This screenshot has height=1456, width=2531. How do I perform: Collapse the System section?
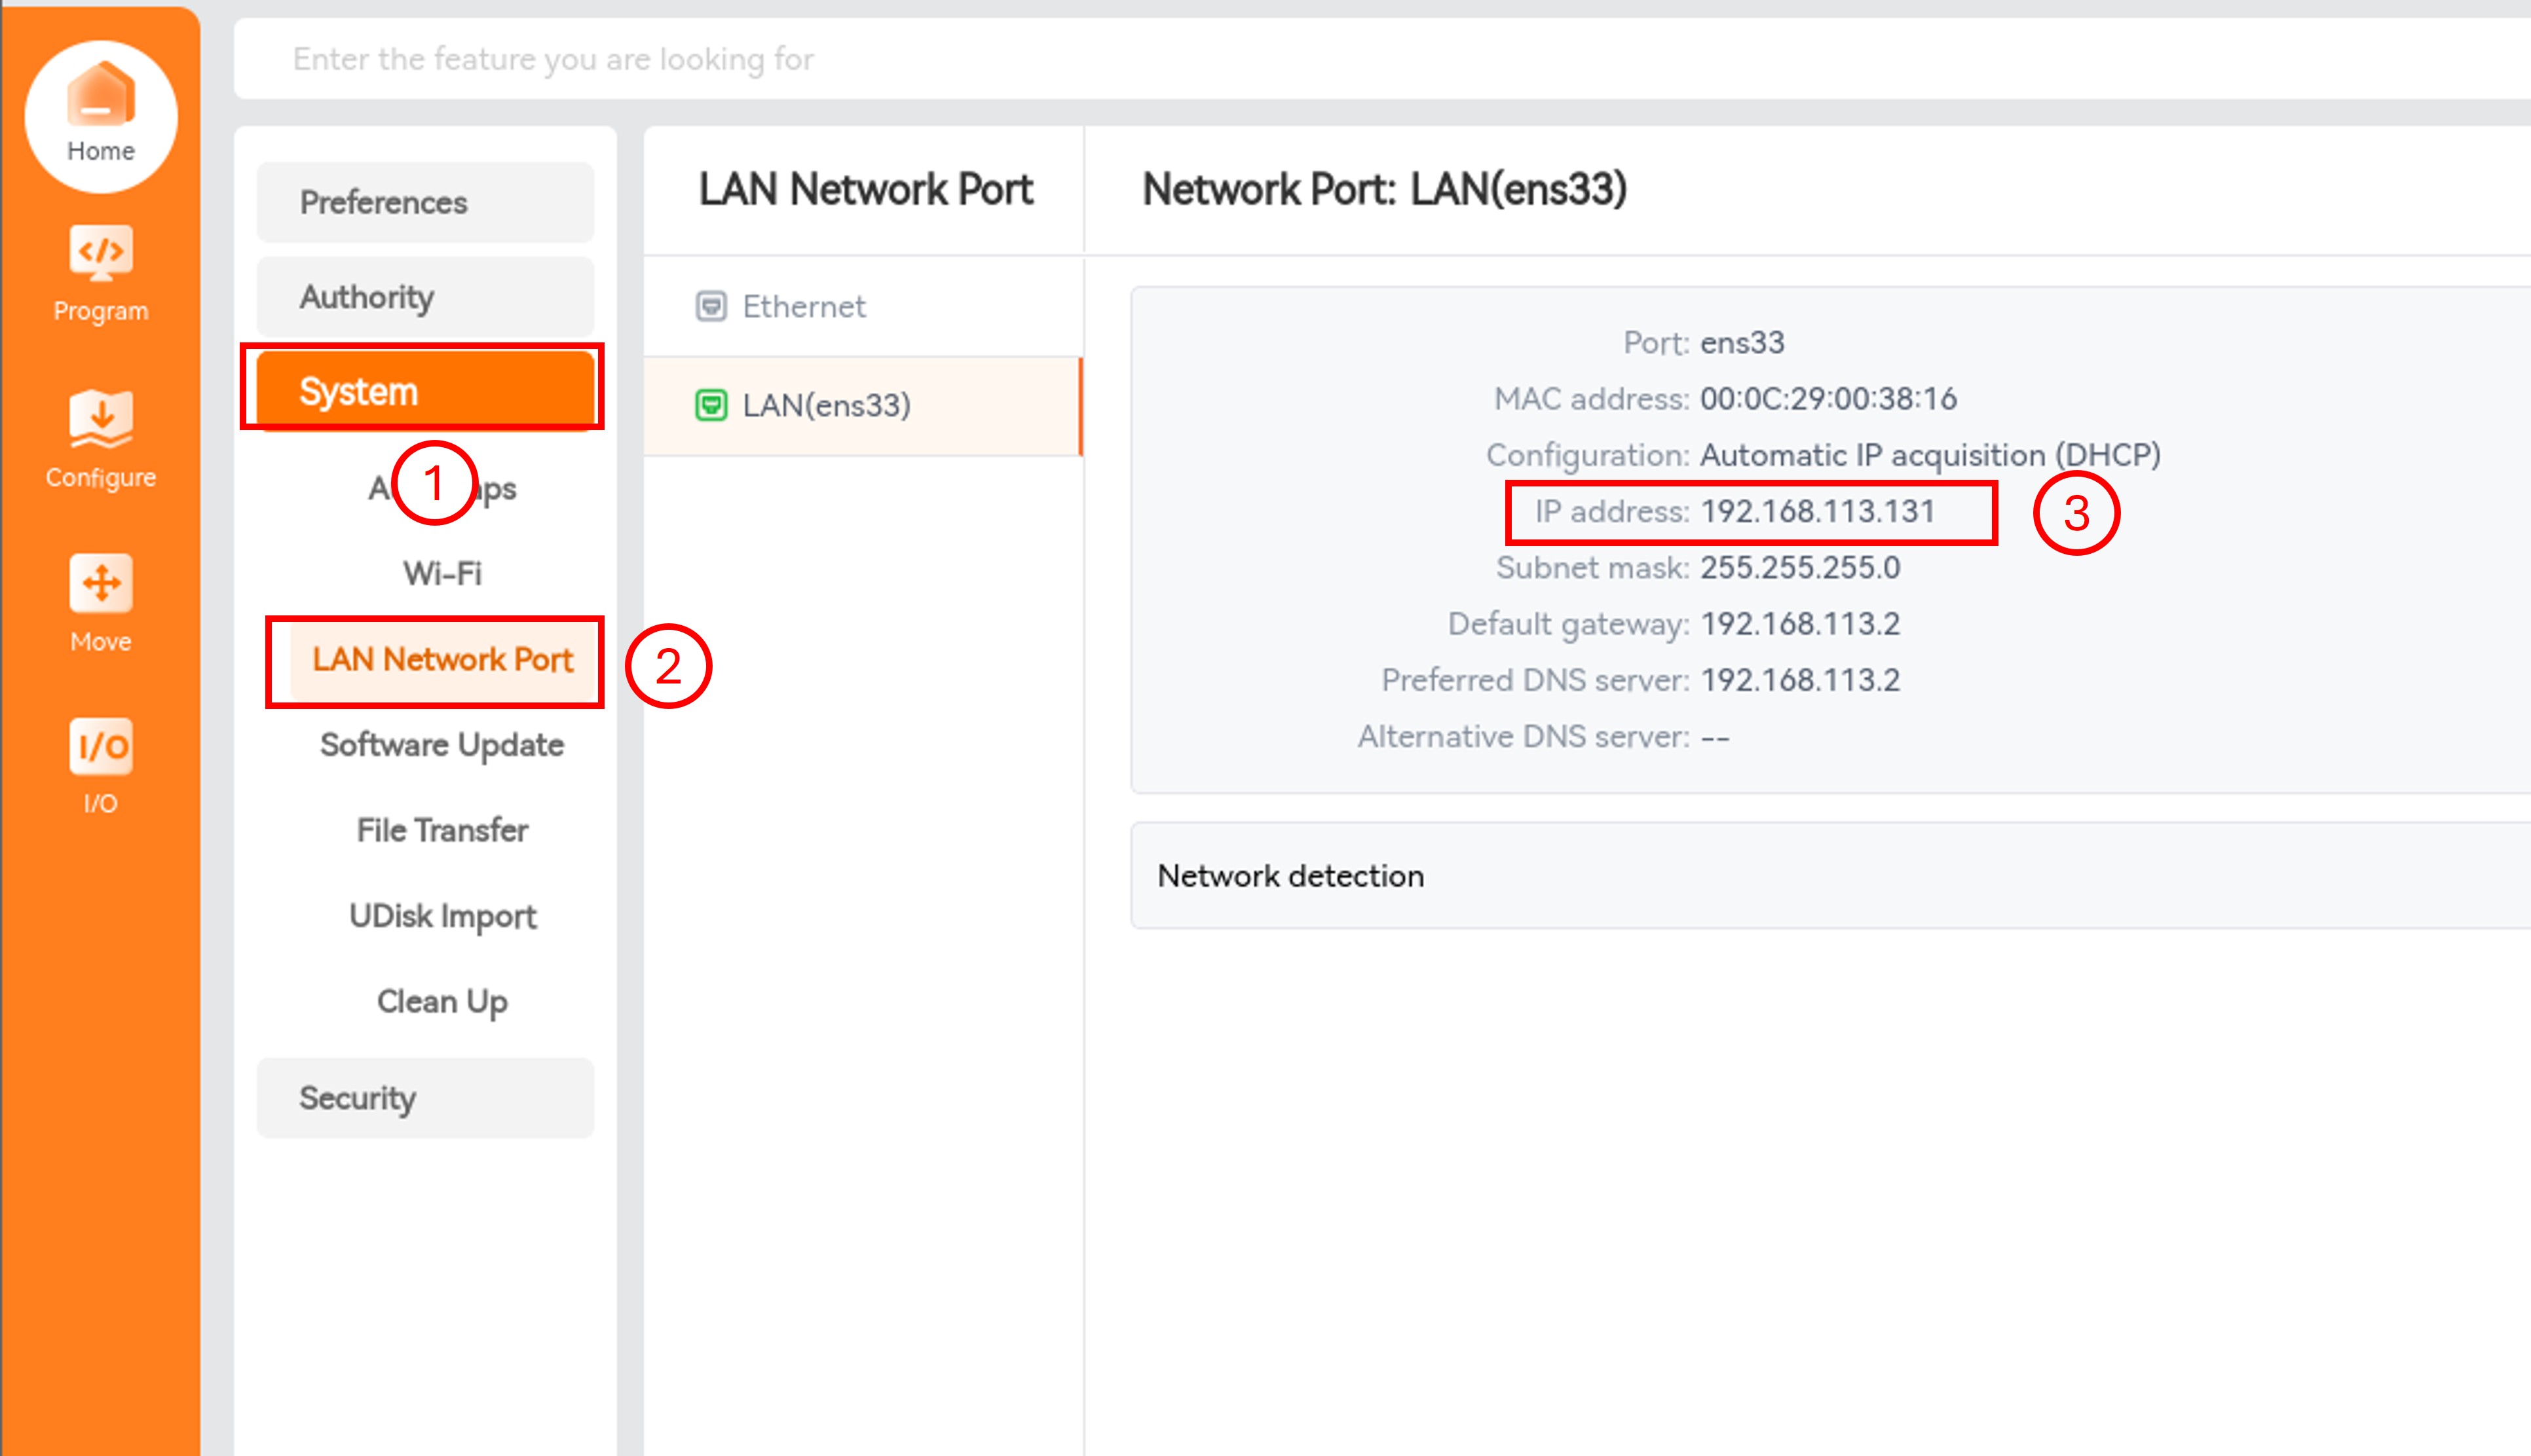(x=425, y=391)
